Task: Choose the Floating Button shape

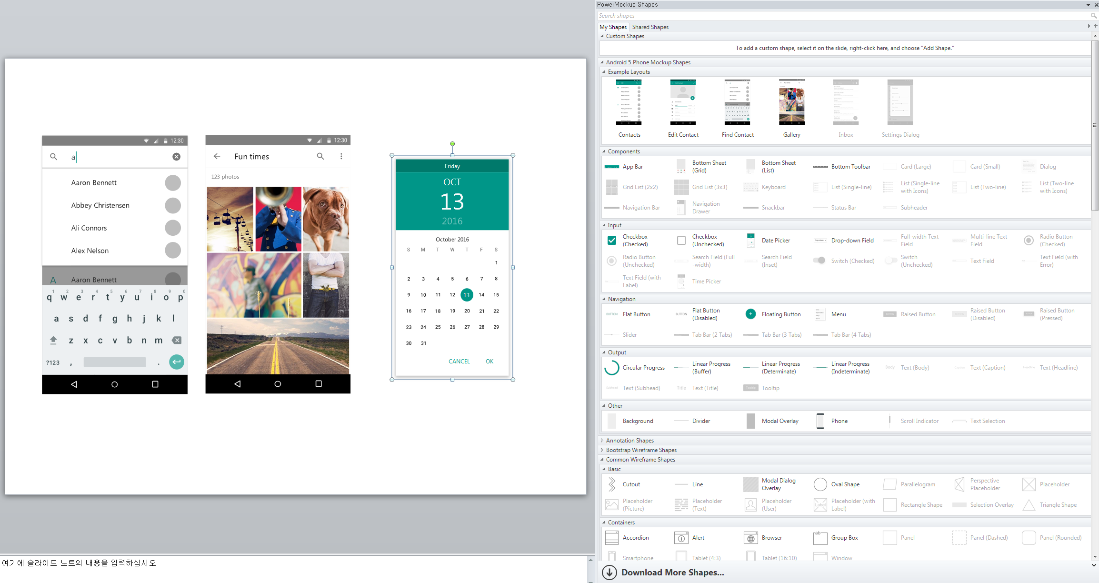Action: click(773, 314)
